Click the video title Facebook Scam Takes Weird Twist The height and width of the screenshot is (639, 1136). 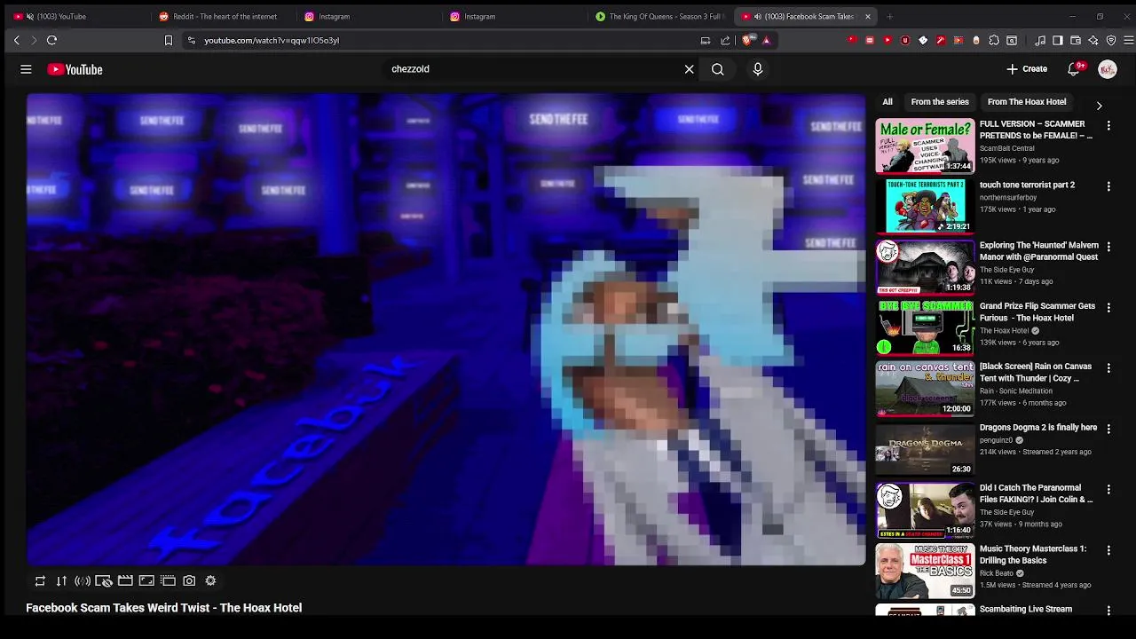coord(164,608)
